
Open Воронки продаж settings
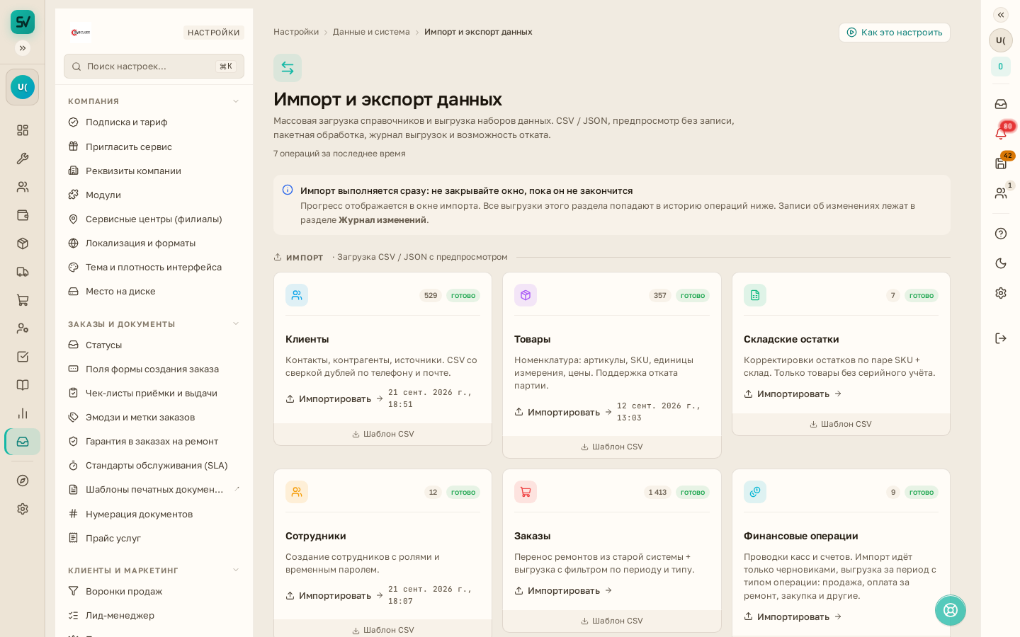154,591
